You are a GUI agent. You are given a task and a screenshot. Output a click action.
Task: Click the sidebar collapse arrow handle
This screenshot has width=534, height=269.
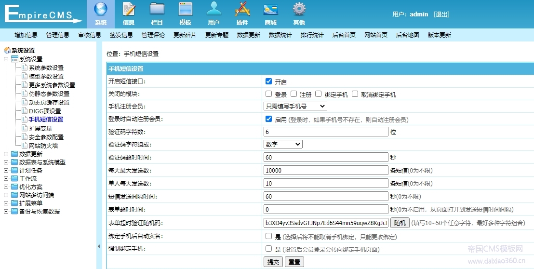coord(99,246)
